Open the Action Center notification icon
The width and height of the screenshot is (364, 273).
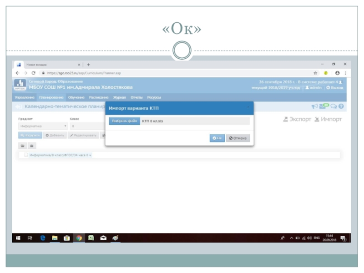point(343,238)
